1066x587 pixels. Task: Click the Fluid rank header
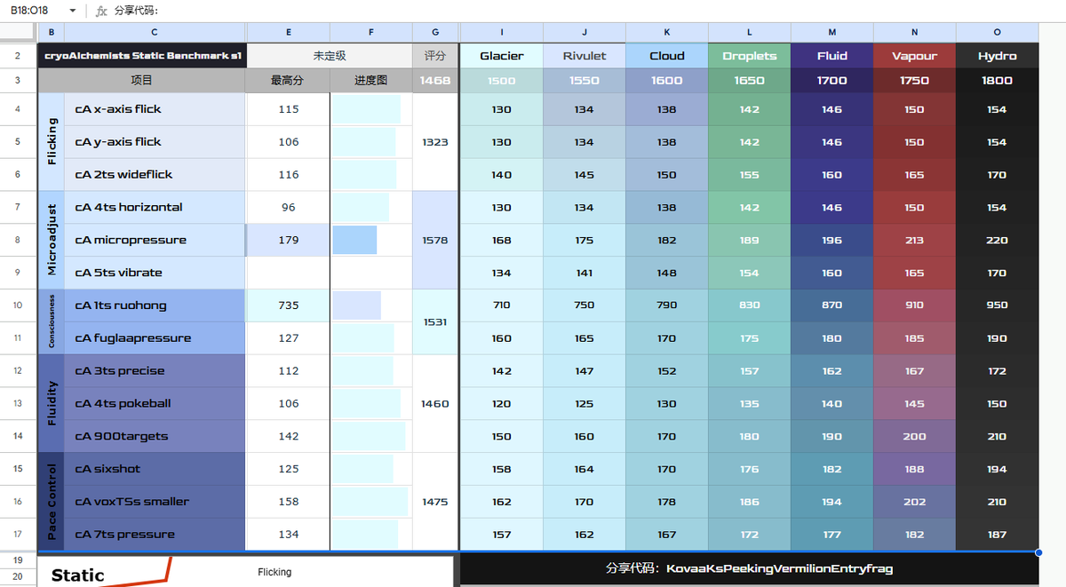pos(832,55)
